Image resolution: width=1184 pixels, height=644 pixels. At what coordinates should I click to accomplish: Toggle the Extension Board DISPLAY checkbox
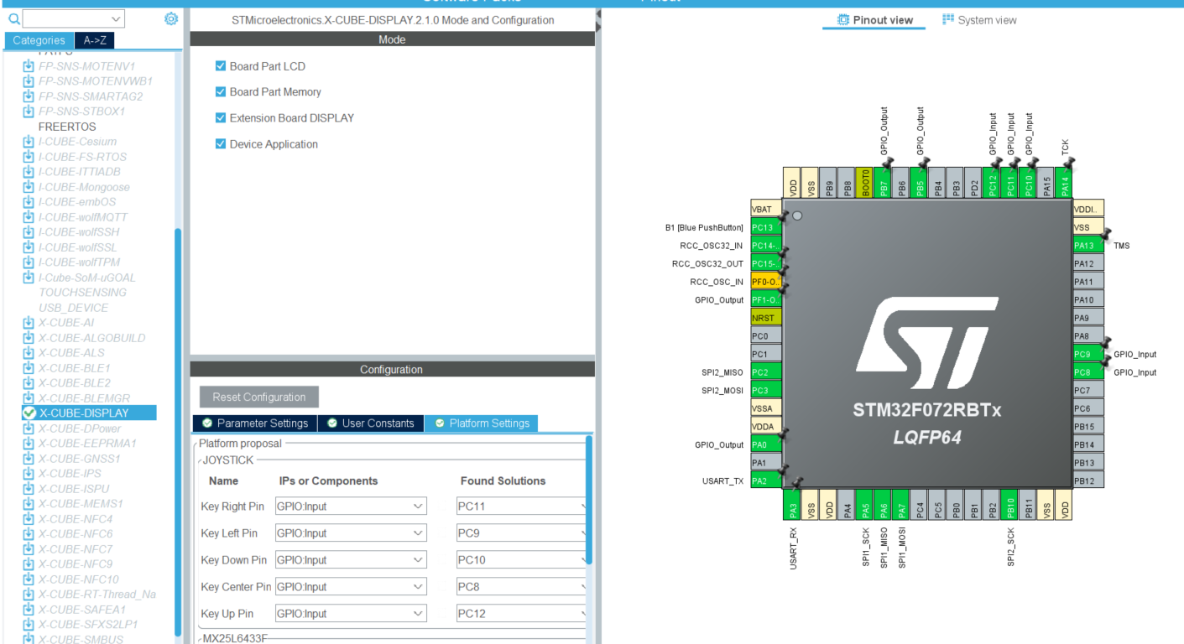(220, 117)
